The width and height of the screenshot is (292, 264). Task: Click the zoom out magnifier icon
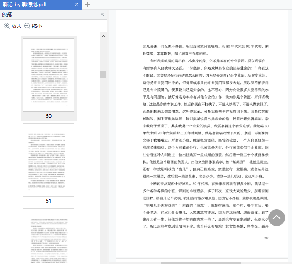click(27, 26)
